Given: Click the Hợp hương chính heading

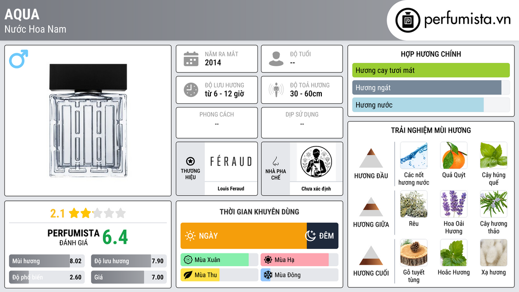Looking at the screenshot, I should (x=431, y=54).
